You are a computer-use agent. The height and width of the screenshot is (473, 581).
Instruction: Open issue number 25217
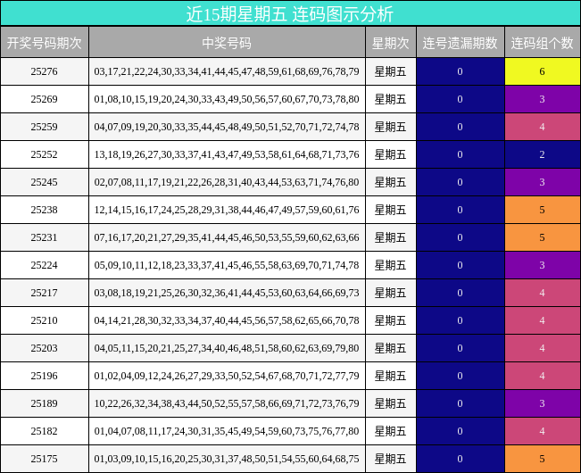tap(44, 293)
